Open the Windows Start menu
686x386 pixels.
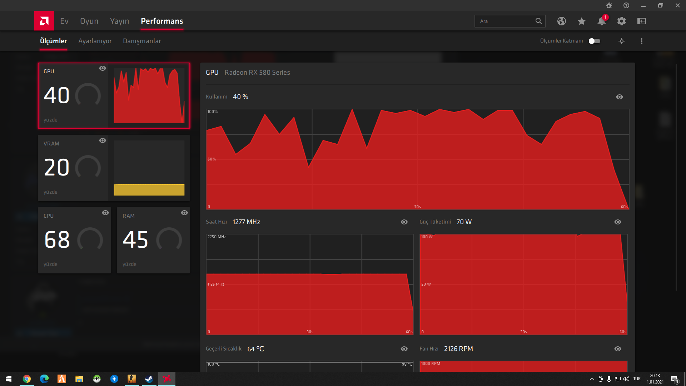9,379
